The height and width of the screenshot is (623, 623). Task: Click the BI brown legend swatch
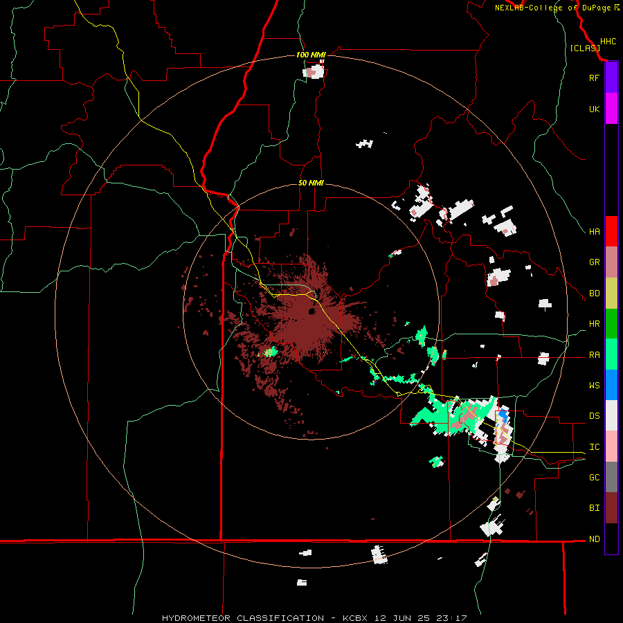[611, 508]
